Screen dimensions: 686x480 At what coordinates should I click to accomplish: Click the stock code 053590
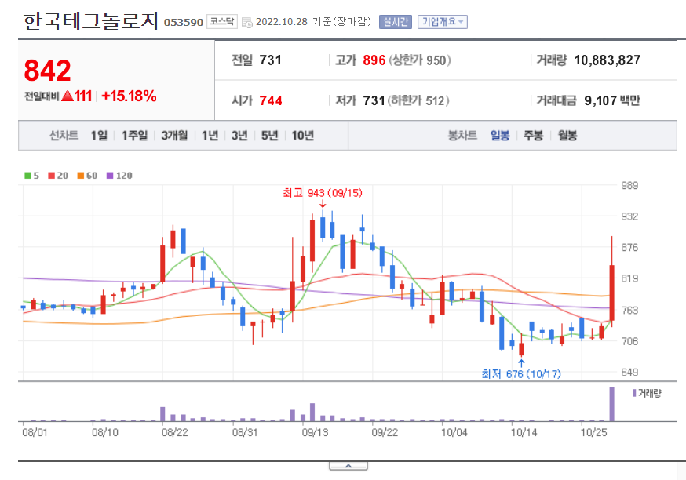184,22
